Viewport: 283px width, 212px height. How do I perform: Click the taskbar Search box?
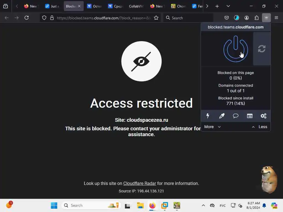pos(91,205)
